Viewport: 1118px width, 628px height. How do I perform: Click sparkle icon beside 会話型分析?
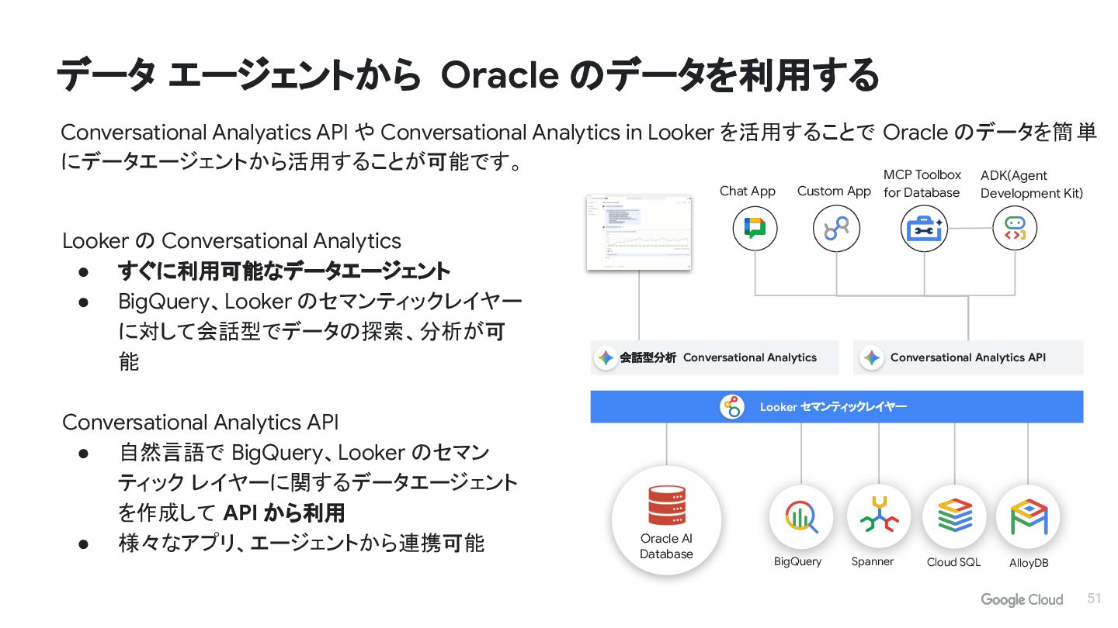point(606,357)
